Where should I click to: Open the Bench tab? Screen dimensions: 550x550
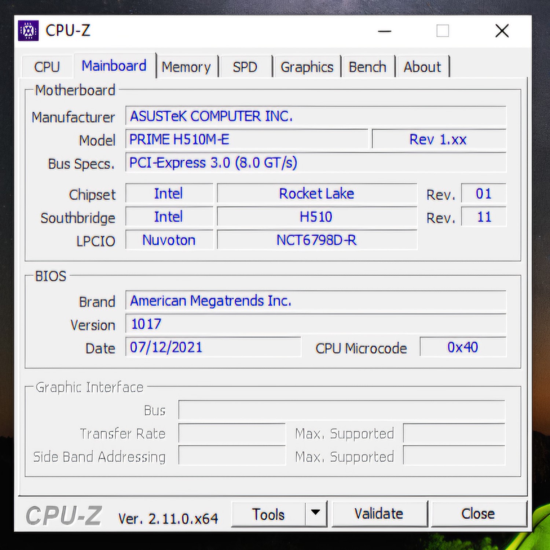[367, 67]
